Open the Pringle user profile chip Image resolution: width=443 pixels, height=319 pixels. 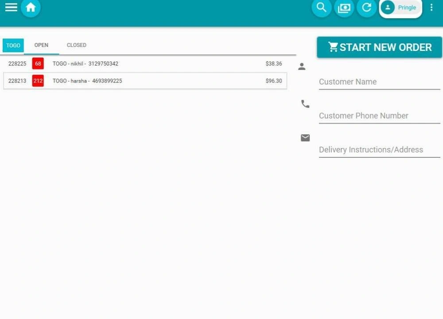tap(400, 8)
